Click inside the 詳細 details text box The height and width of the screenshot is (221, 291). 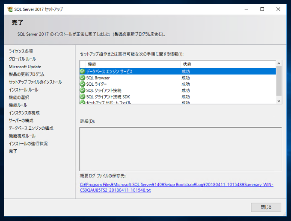click(181, 149)
